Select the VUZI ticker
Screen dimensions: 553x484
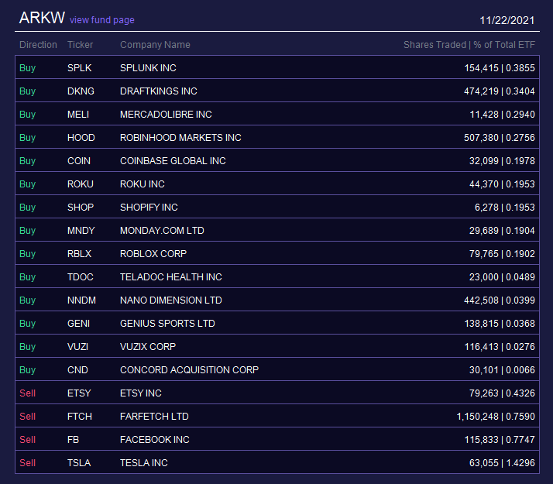coord(78,347)
